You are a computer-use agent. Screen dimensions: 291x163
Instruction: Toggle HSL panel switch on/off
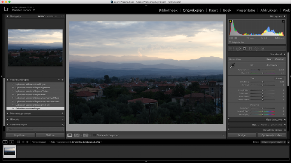coord(229,124)
